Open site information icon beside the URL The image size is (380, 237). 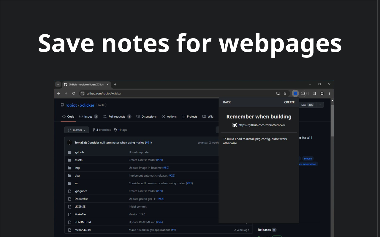tap(83, 93)
